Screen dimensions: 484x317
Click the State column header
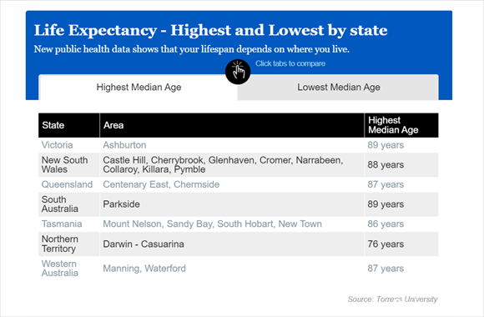68,125
